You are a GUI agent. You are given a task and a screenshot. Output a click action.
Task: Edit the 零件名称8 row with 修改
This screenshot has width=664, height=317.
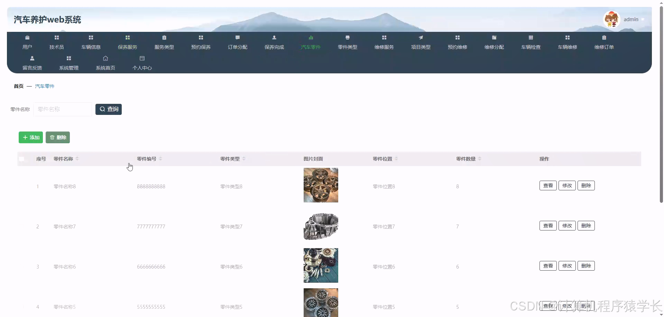click(567, 185)
